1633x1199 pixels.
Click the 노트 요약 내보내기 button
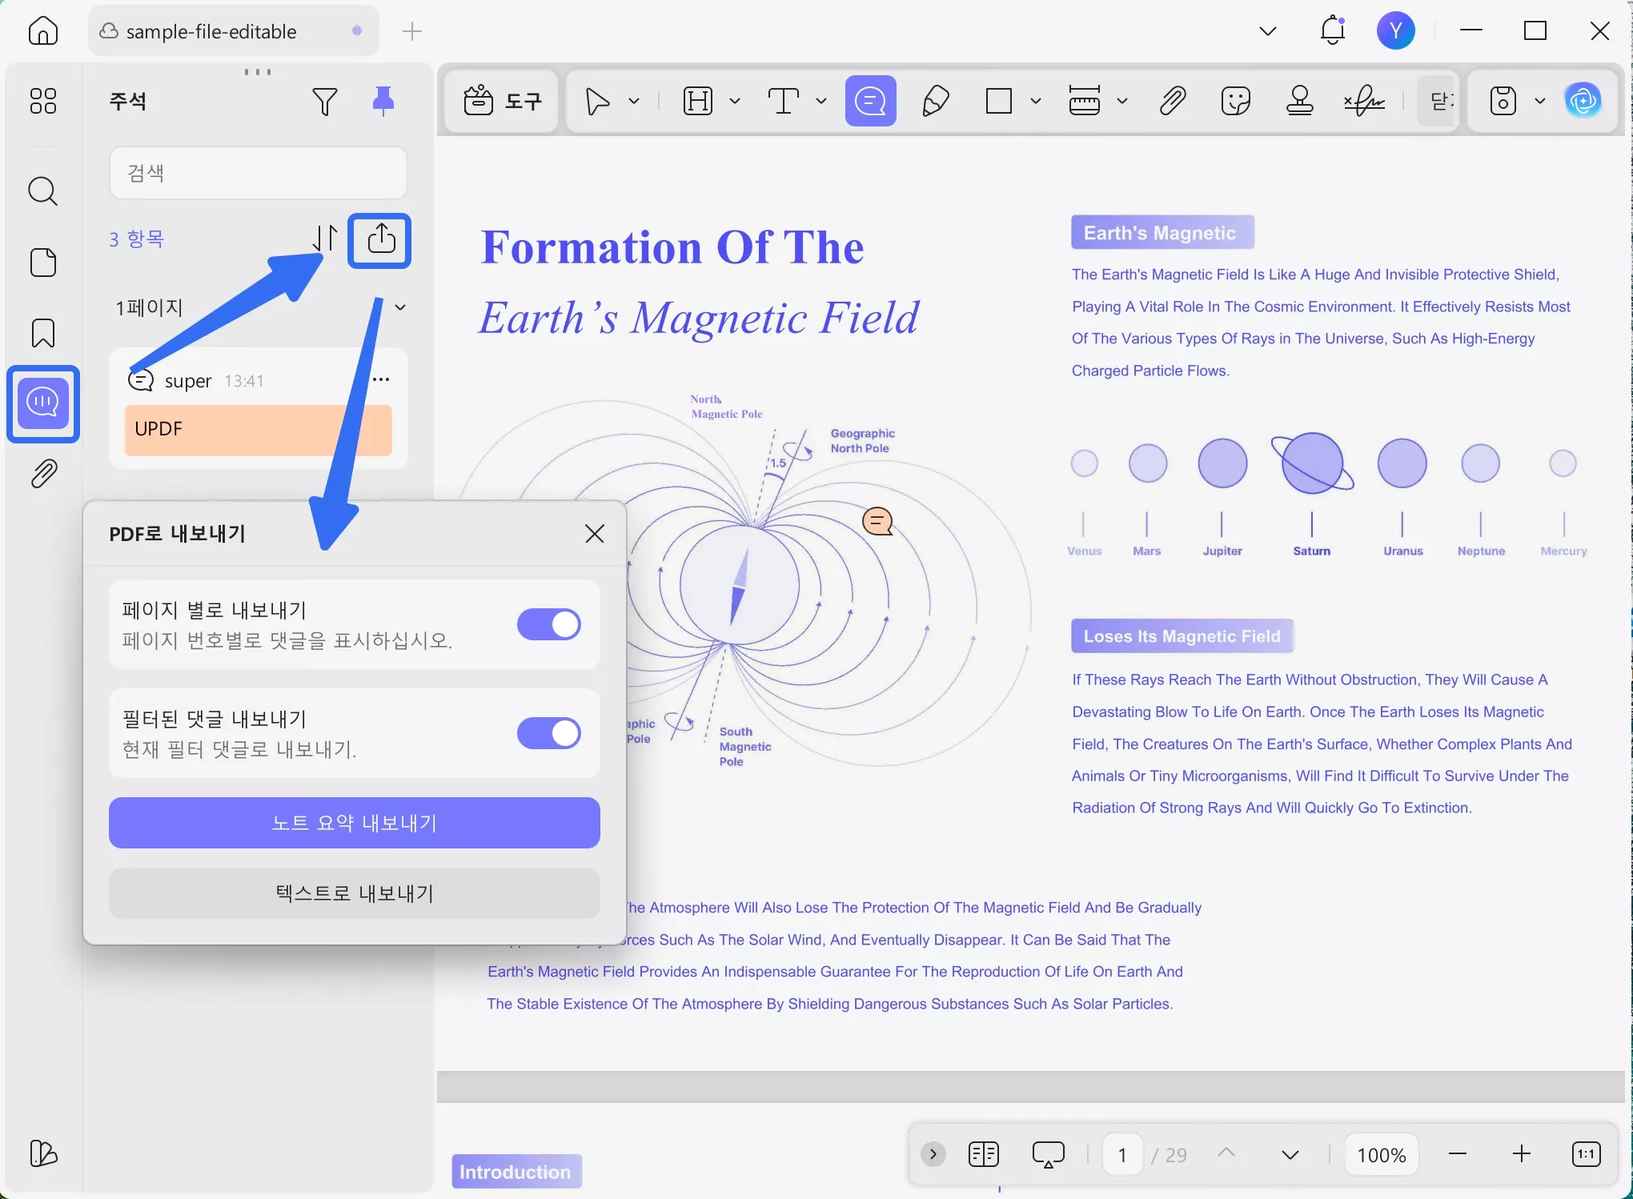(355, 823)
